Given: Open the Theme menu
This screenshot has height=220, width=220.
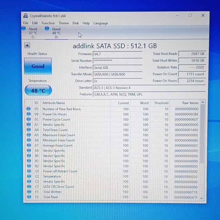Looking at the screenshot, I should [x=64, y=23].
